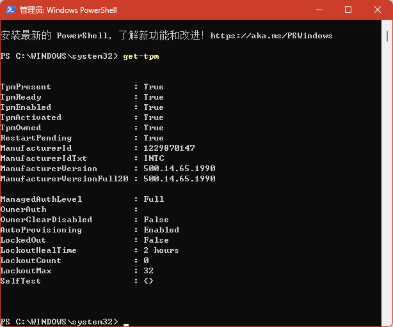Click the vertical scrollbar thumb
Screen dimensions: 393x327
(x=387, y=36)
